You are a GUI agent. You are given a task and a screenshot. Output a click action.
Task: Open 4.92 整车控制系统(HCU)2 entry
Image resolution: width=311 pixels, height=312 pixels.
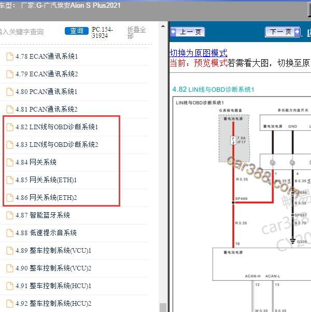(x=53, y=304)
